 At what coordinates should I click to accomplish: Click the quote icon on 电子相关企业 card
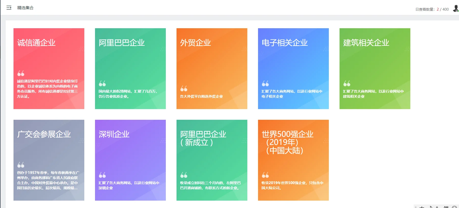(x=265, y=83)
